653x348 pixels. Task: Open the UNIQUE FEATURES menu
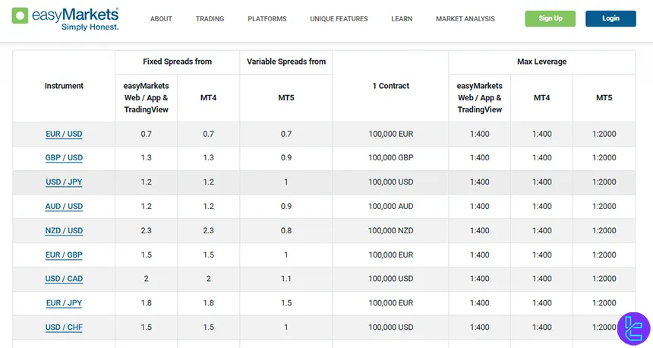(x=339, y=19)
